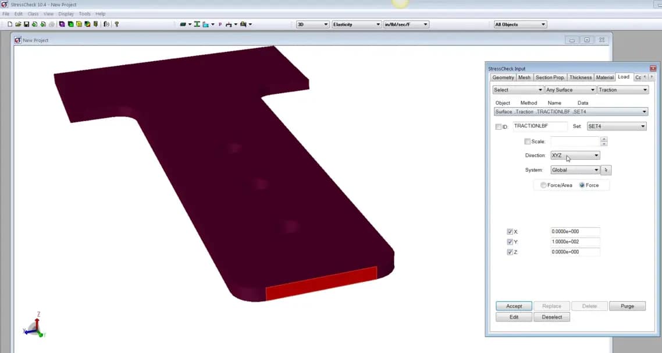Uncheck the Y component checkbox

point(510,242)
